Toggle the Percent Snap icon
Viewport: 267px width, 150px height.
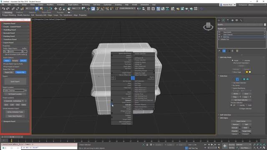pos(107,9)
